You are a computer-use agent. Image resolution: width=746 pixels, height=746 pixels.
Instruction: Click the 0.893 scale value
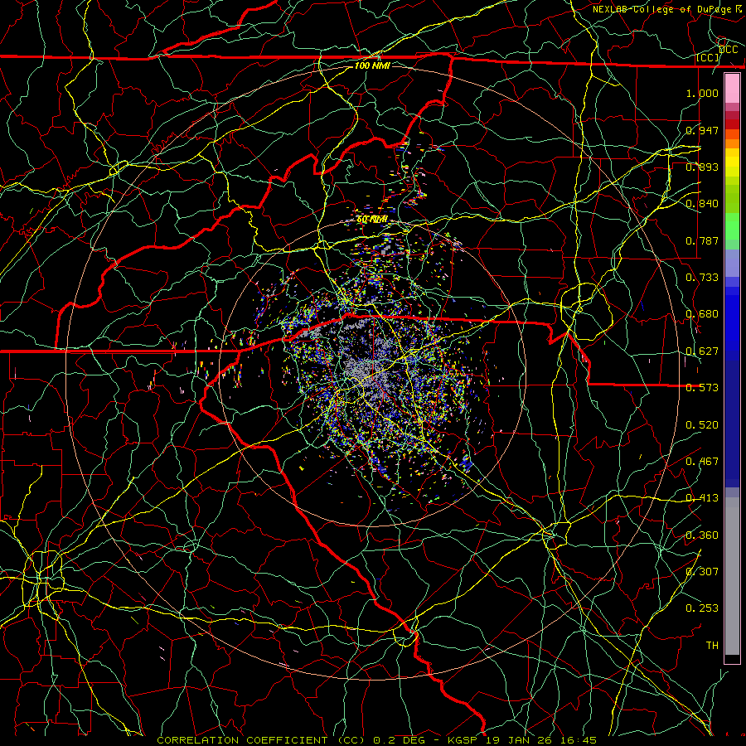[x=702, y=167]
